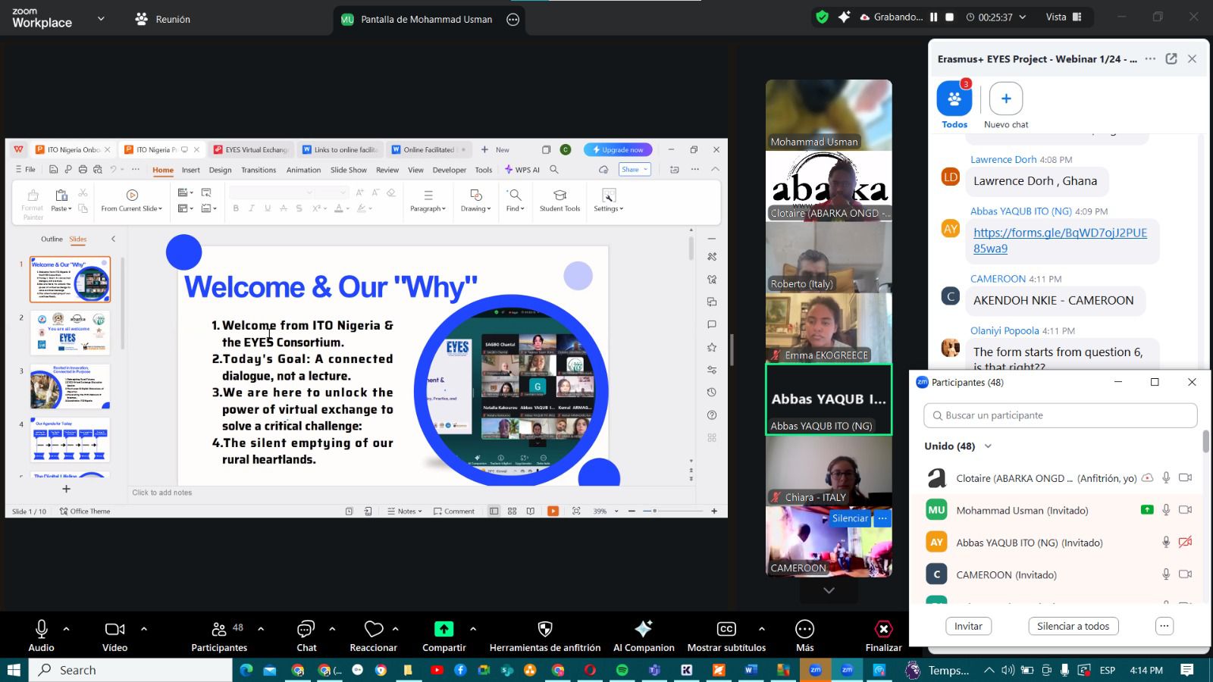Open the AI Companion panel
This screenshot has height=682, width=1213.
643,629
